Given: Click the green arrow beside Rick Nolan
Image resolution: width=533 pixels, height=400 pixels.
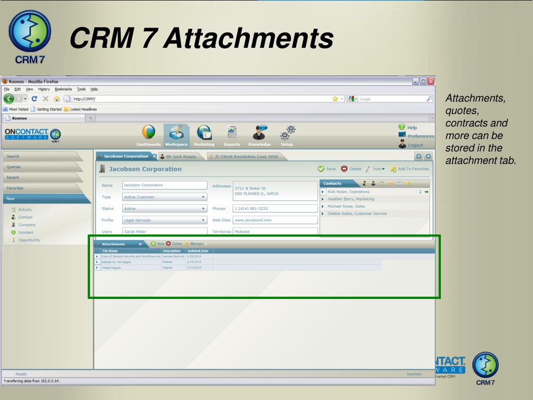Looking at the screenshot, I should [426, 192].
